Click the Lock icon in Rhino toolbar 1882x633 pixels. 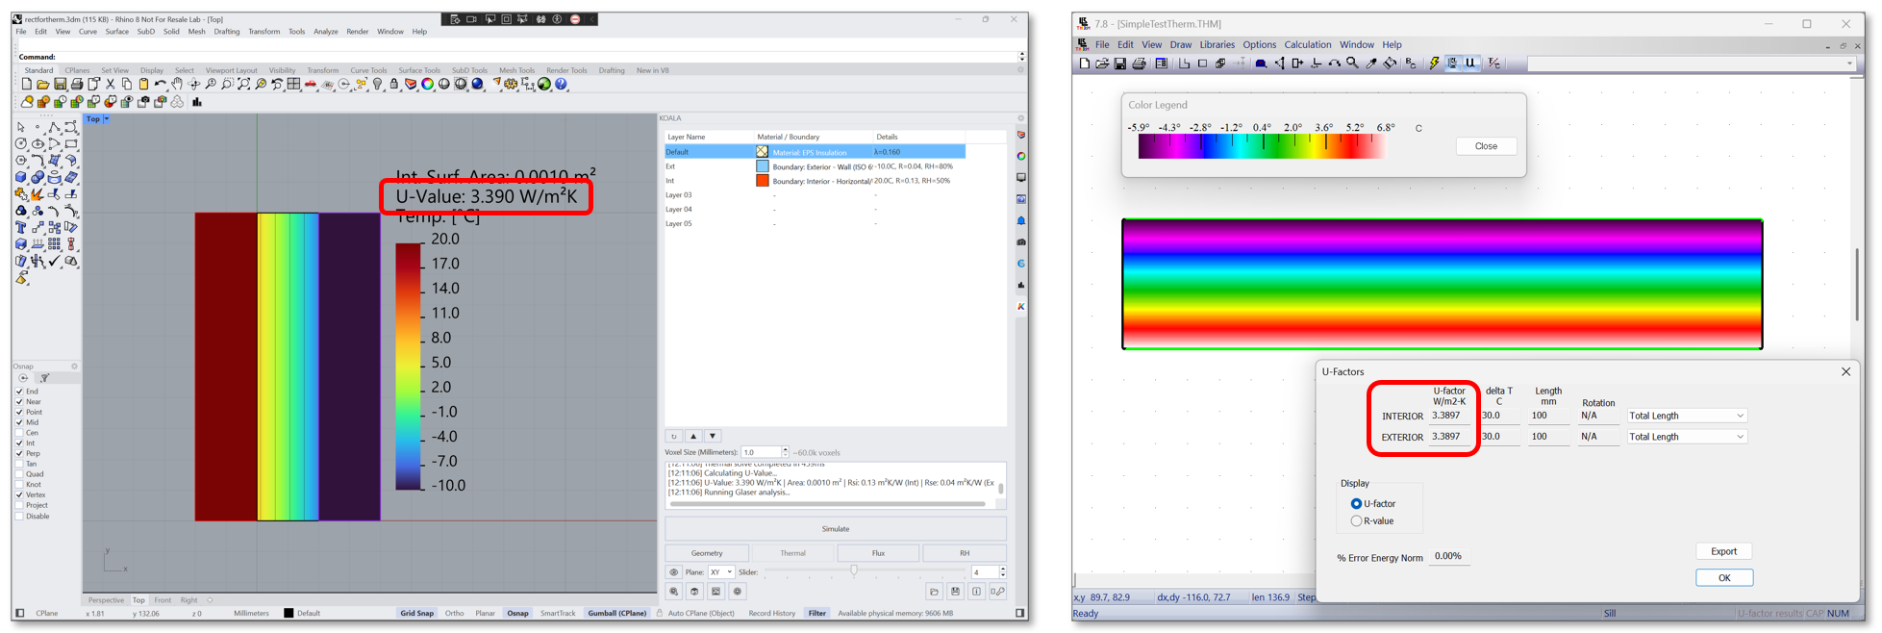coord(393,84)
